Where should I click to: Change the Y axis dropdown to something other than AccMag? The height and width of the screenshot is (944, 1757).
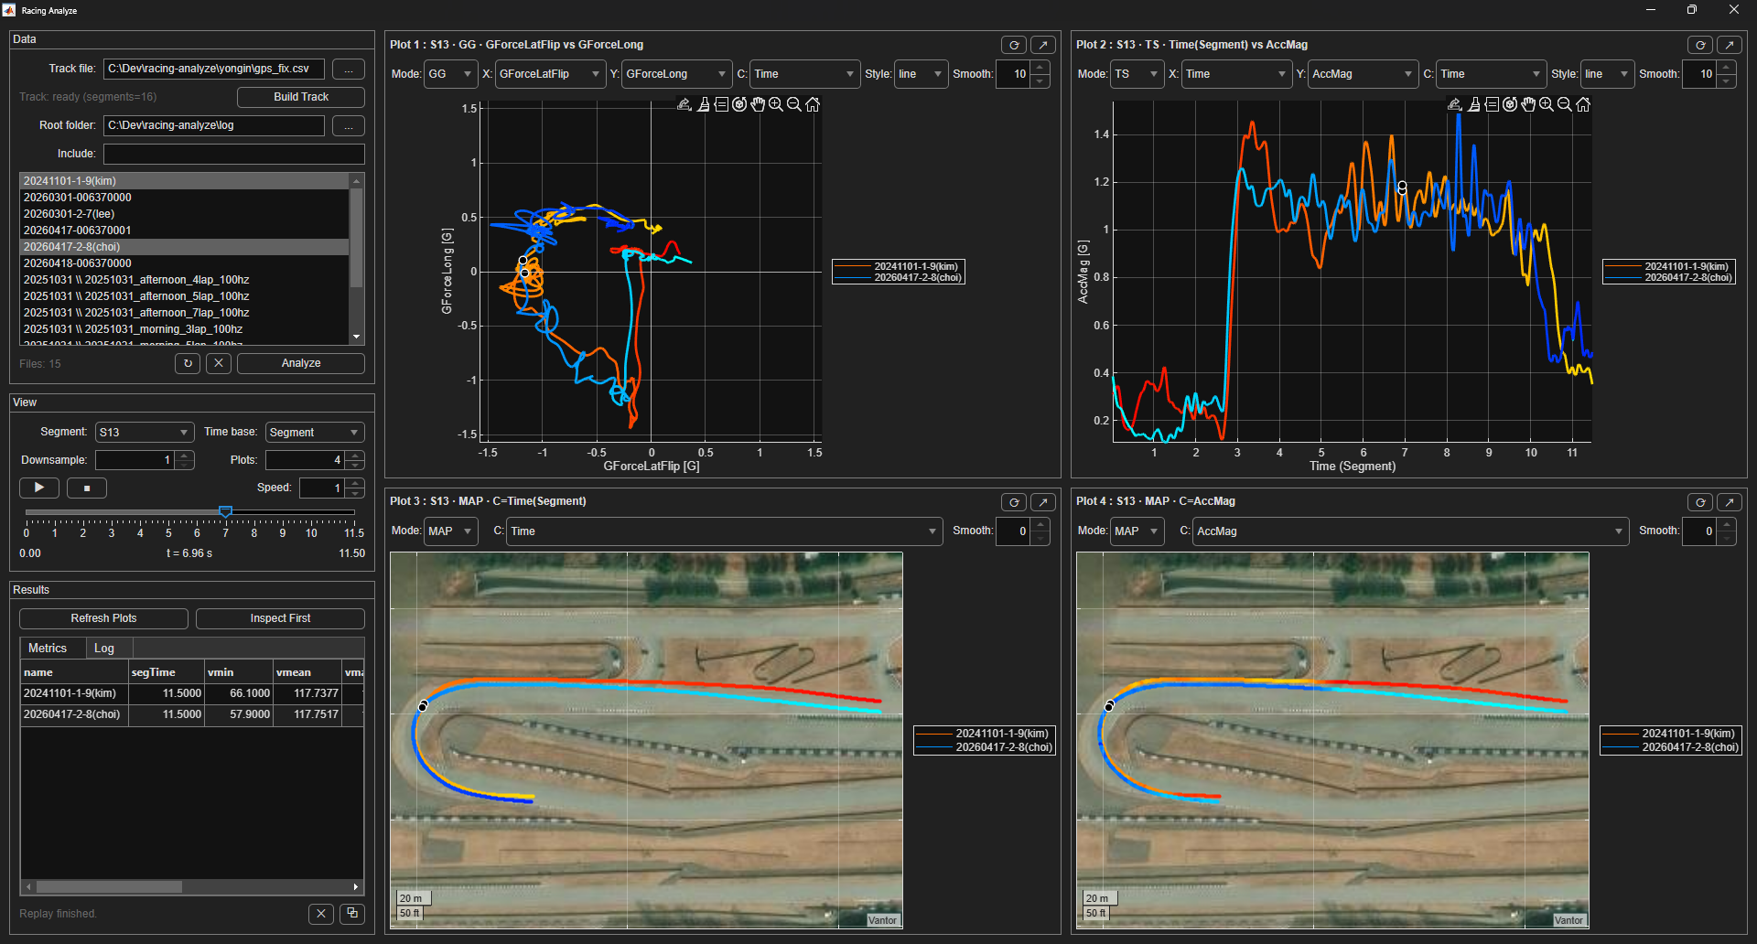coord(1363,74)
